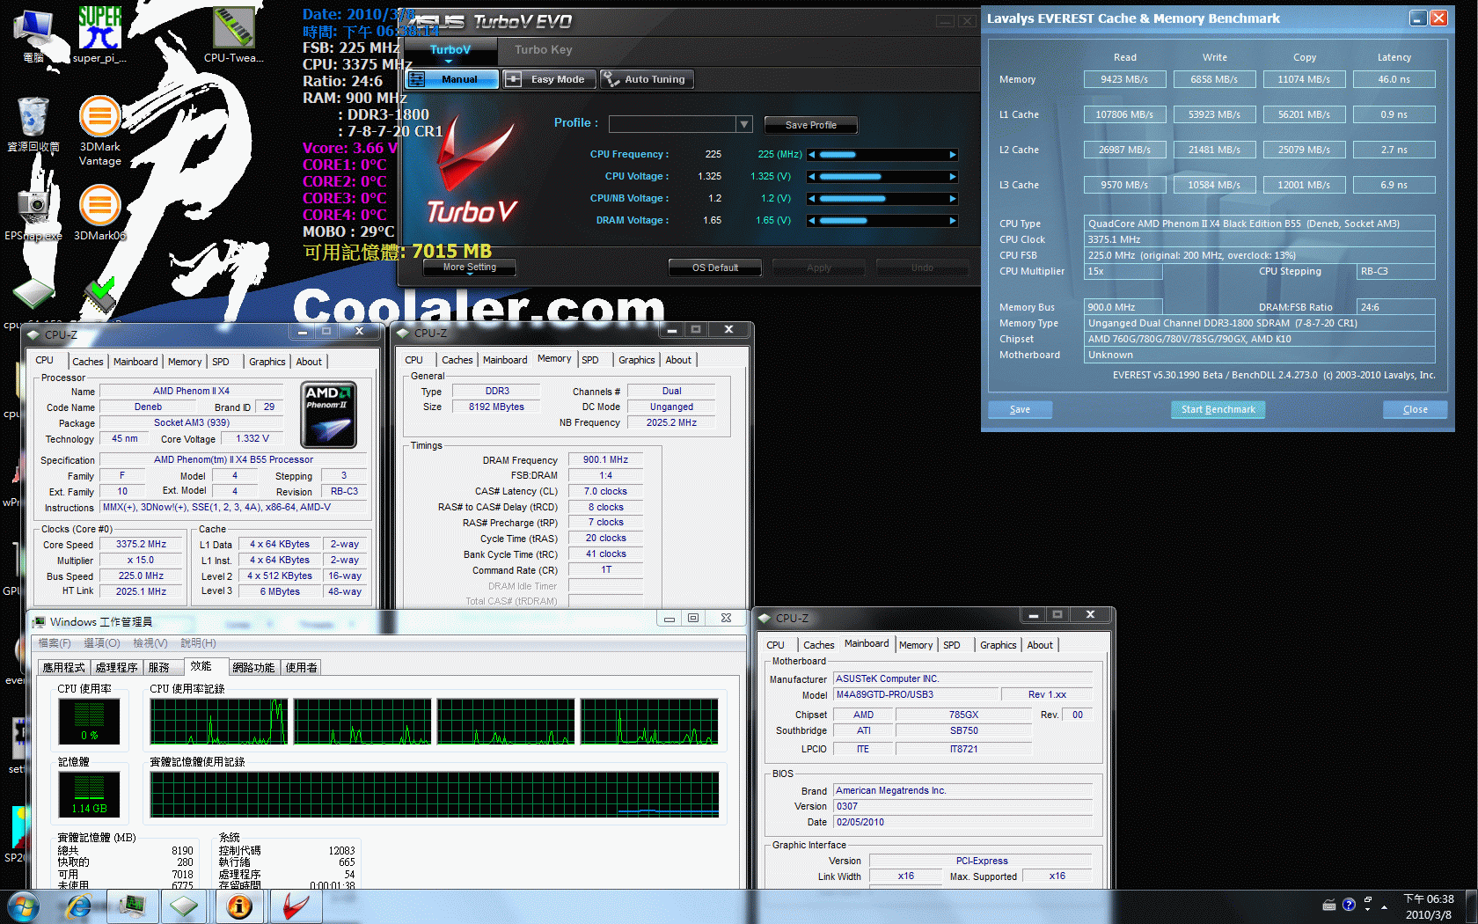Click the DRAM Voltage slider
1478x924 pixels.
pos(882,221)
